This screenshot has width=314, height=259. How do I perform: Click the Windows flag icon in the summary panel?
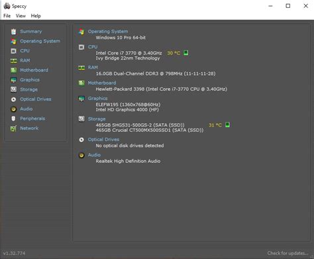[x=81, y=32]
